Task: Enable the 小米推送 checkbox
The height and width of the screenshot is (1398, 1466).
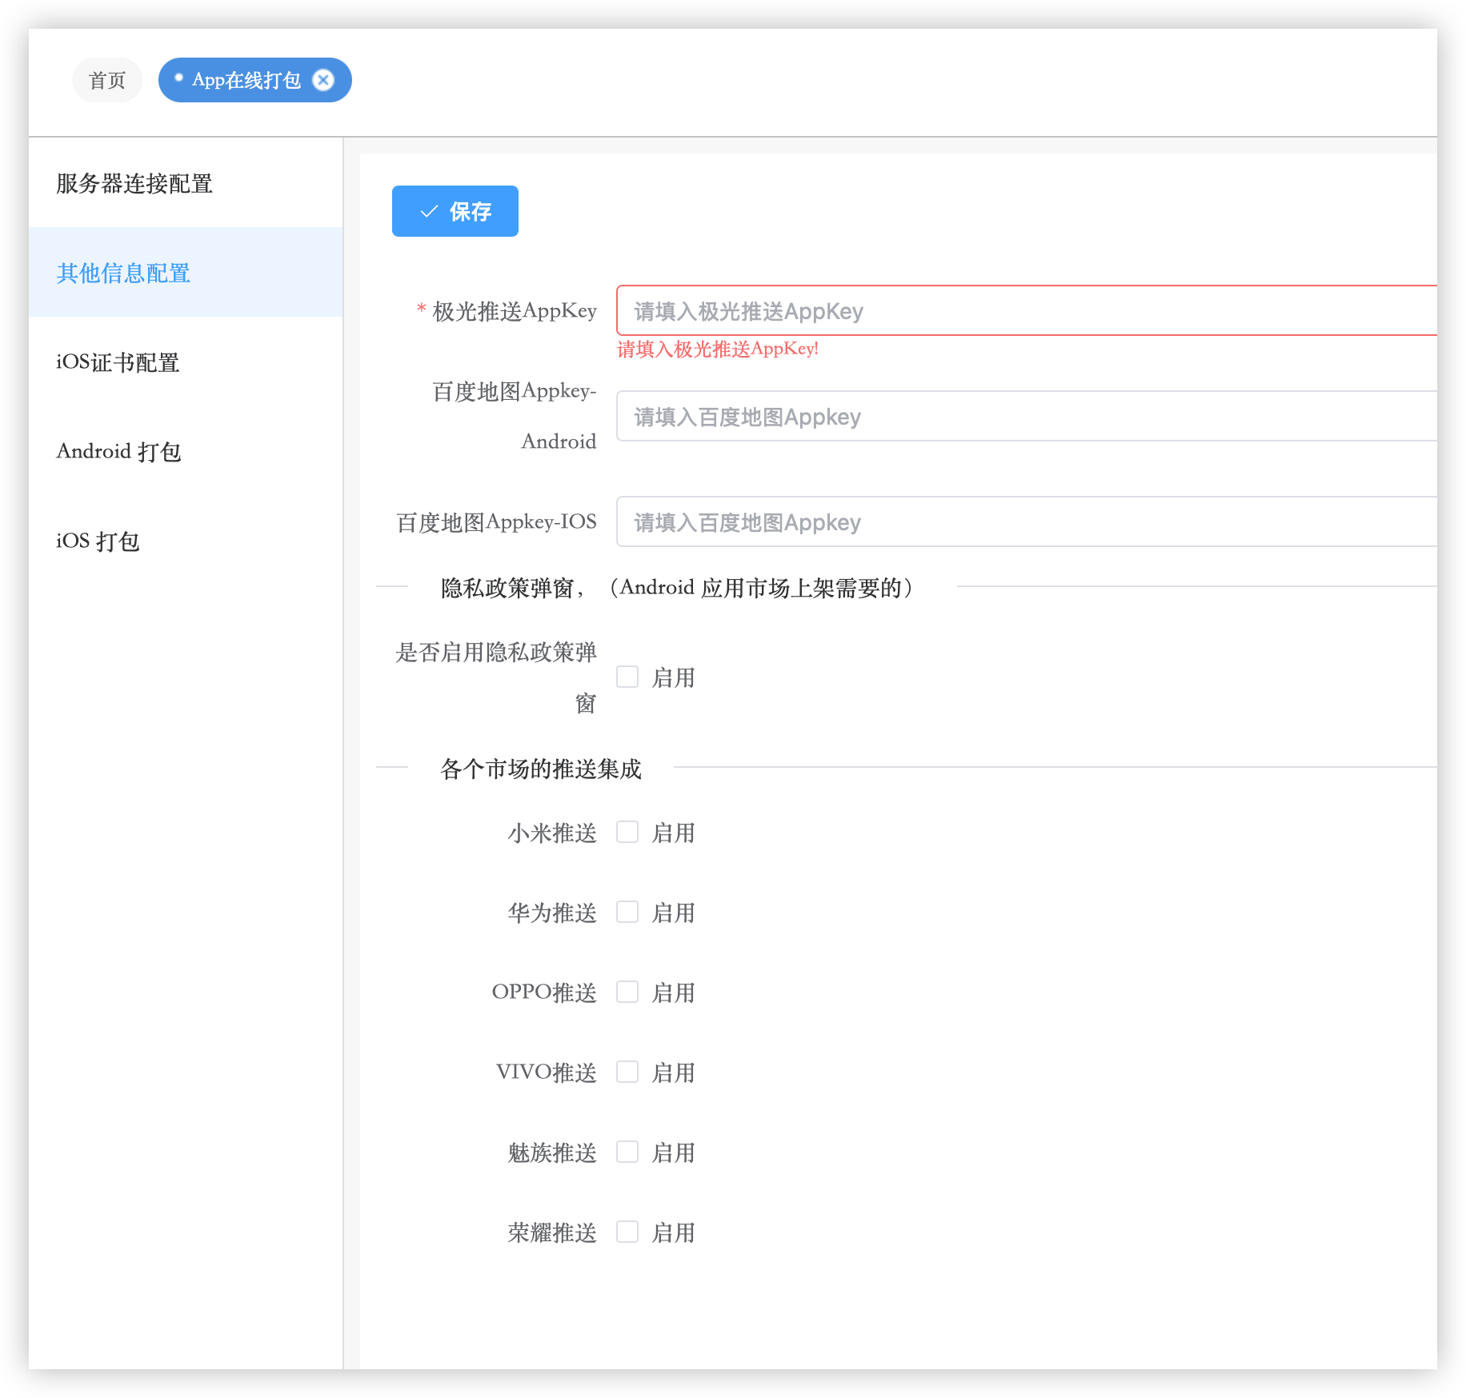Action: 627,833
